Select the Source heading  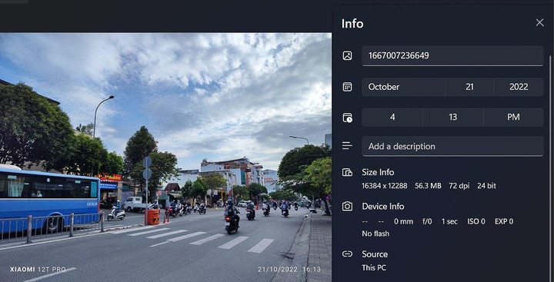(375, 254)
